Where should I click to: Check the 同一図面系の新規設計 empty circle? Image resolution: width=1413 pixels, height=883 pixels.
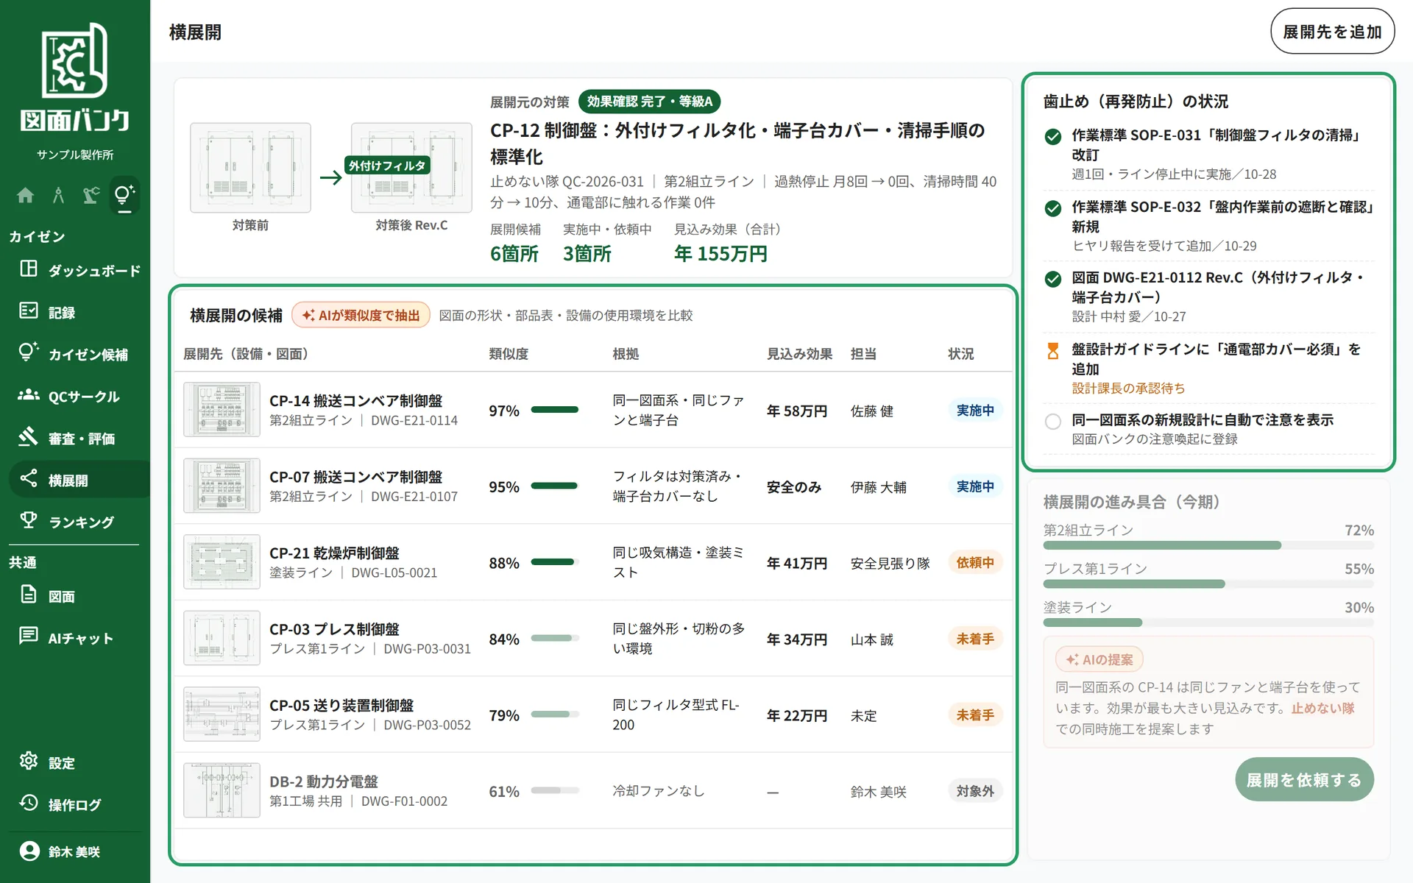tap(1053, 422)
